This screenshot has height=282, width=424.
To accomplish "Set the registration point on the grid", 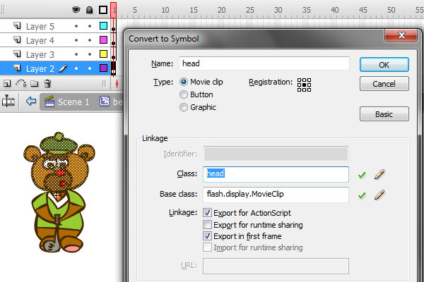I will [304, 85].
